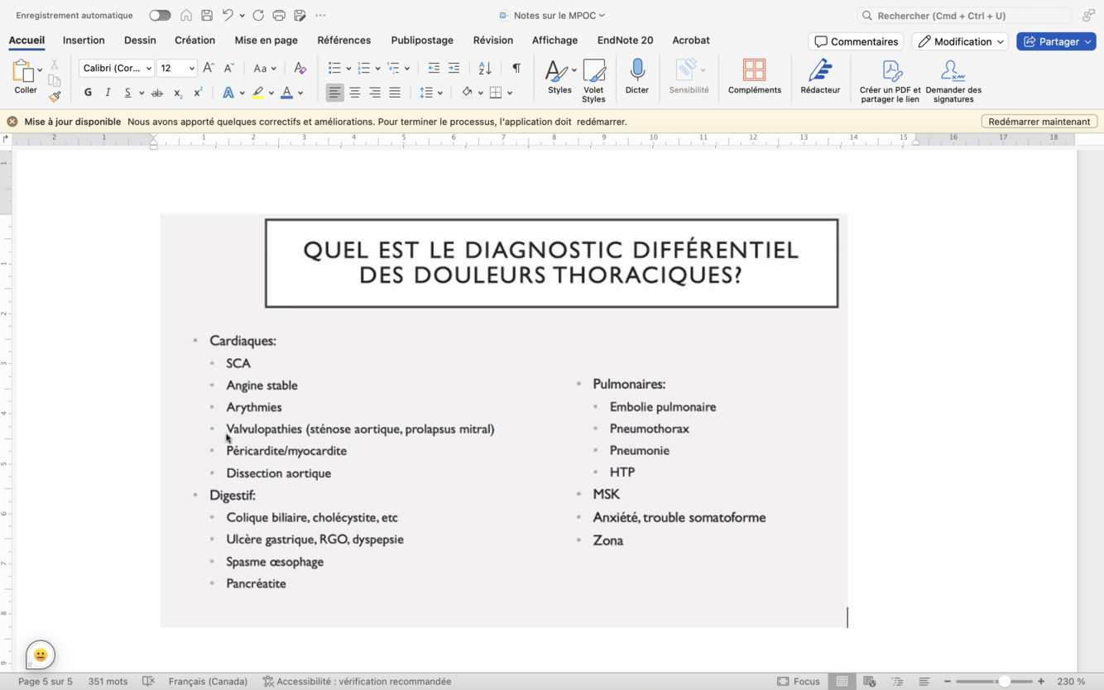
Task: Open the Modification mode dropdown
Action: (960, 41)
